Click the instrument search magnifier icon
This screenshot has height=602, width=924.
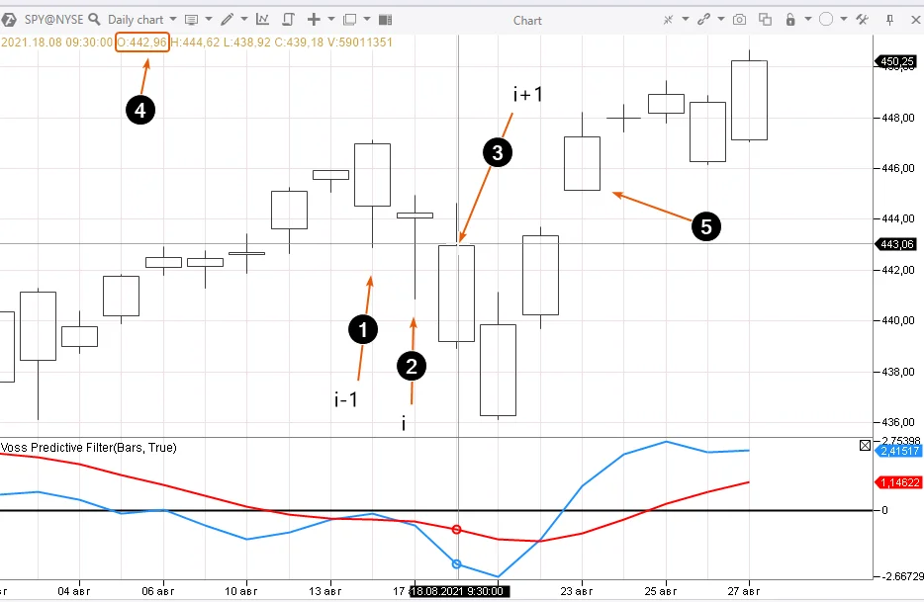(x=94, y=19)
